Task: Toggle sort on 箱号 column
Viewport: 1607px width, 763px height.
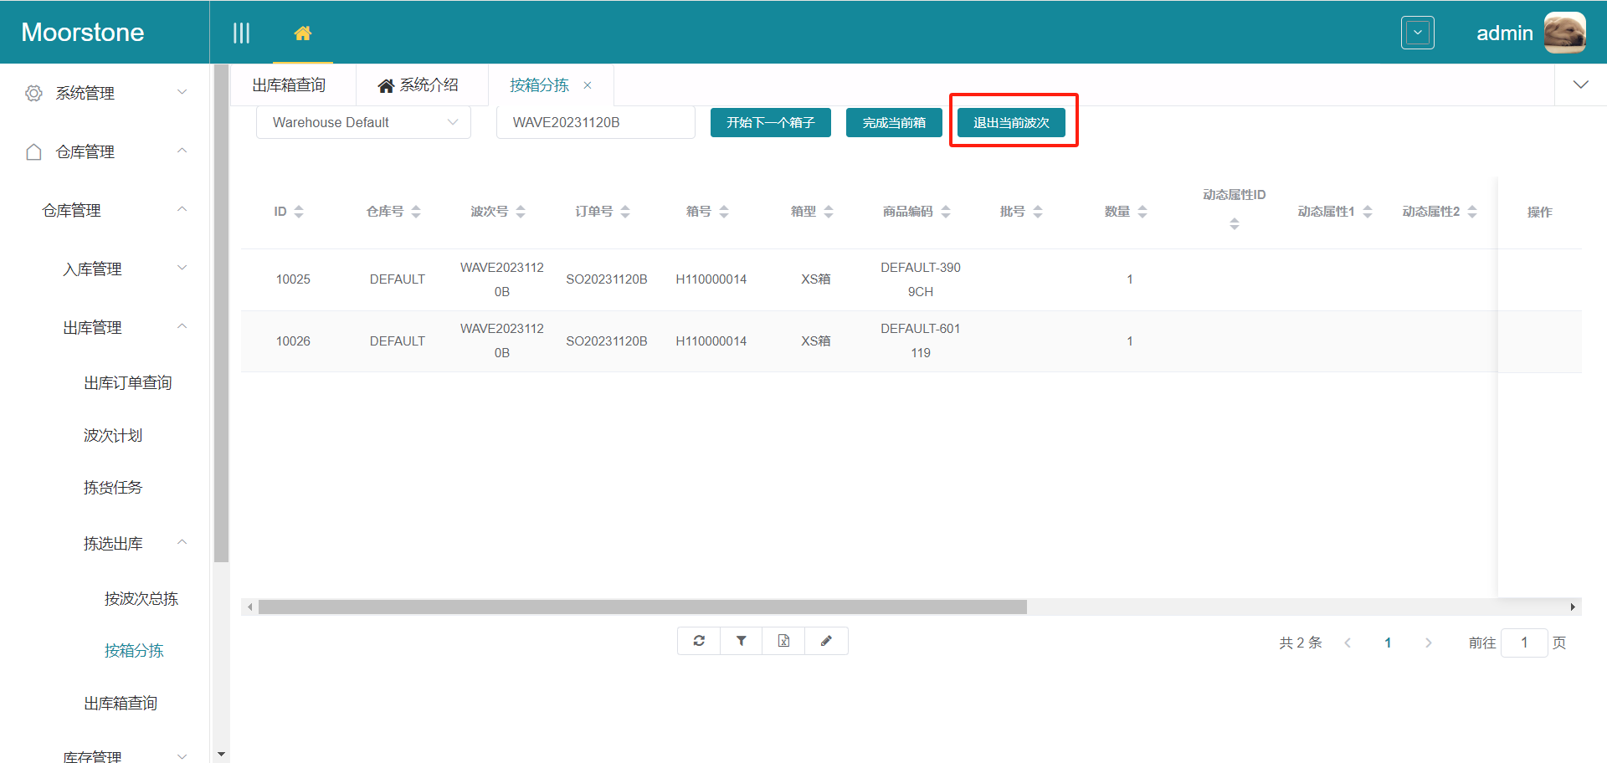Action: pos(724,212)
